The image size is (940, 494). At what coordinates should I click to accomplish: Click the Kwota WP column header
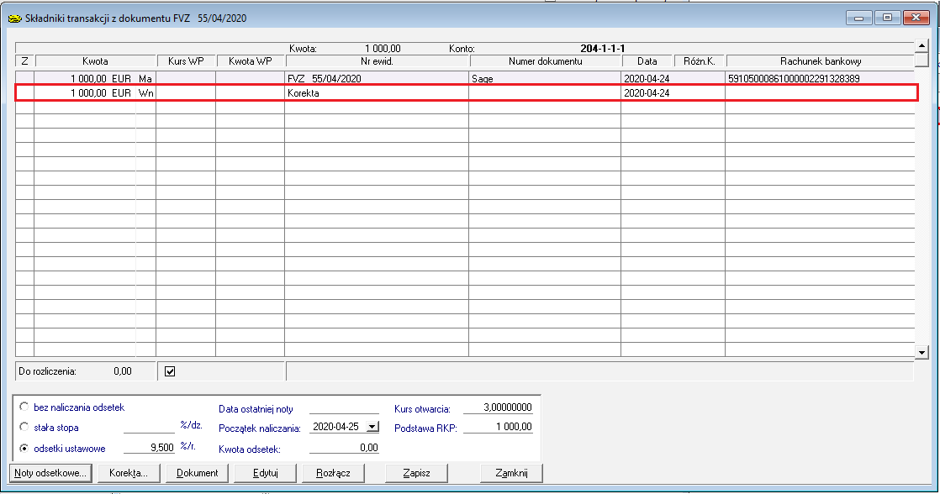(x=251, y=61)
